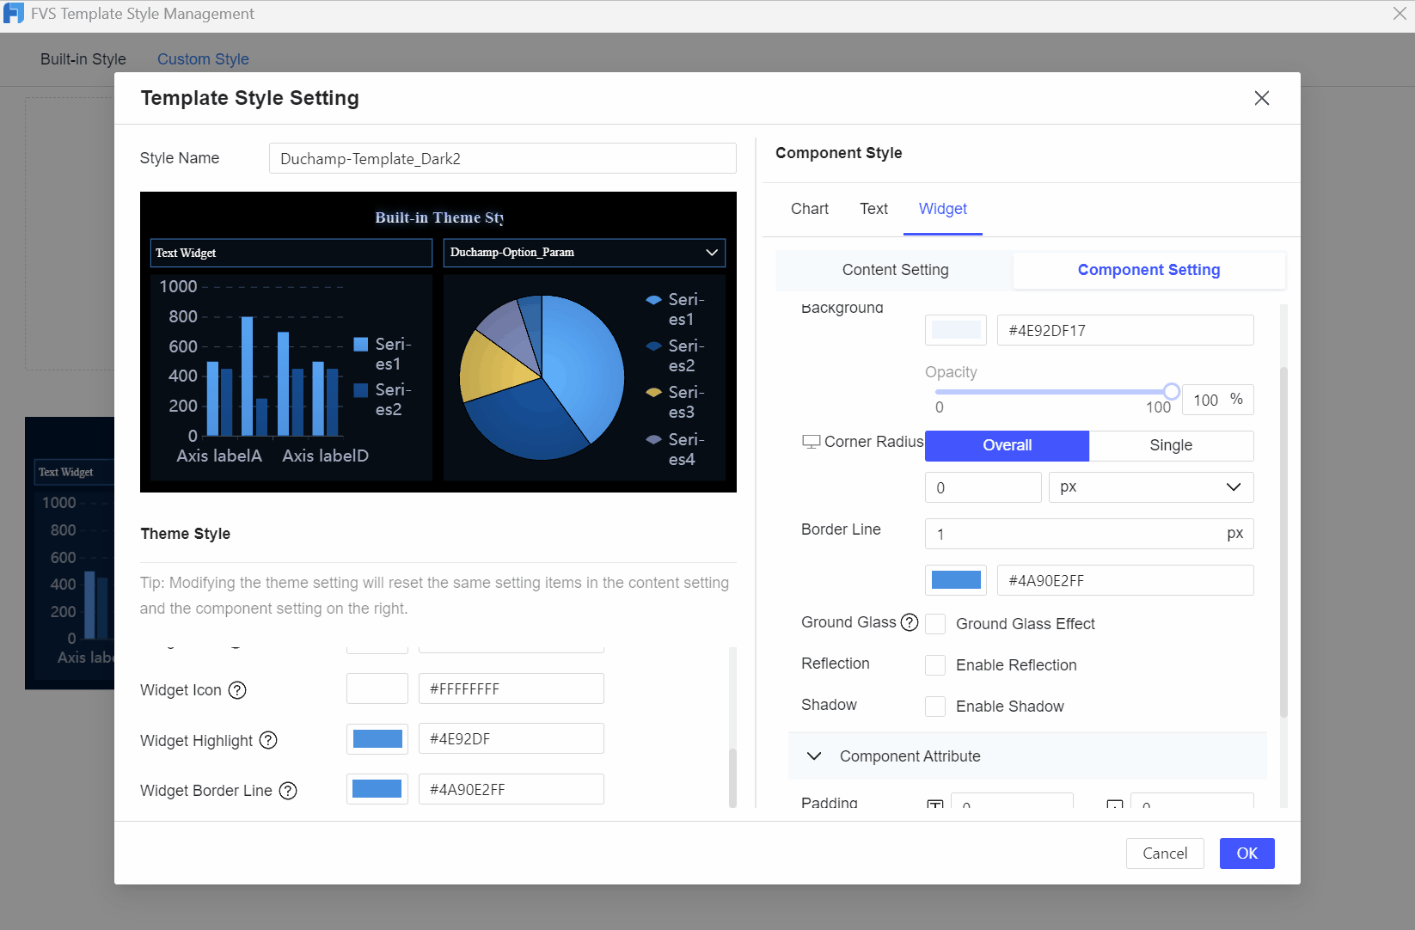Close the FVS Template Style Management window
Image resolution: width=1415 pixels, height=930 pixels.
coord(1400,14)
